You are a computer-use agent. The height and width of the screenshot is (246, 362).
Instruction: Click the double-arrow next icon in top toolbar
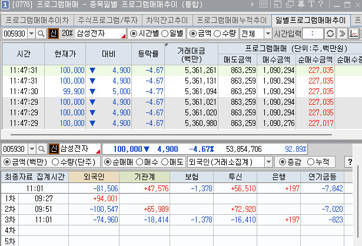[x=342, y=34]
